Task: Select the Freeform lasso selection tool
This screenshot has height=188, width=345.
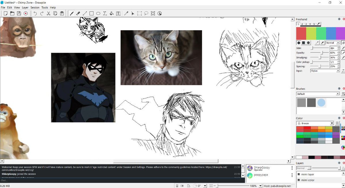Action: tap(146, 13)
